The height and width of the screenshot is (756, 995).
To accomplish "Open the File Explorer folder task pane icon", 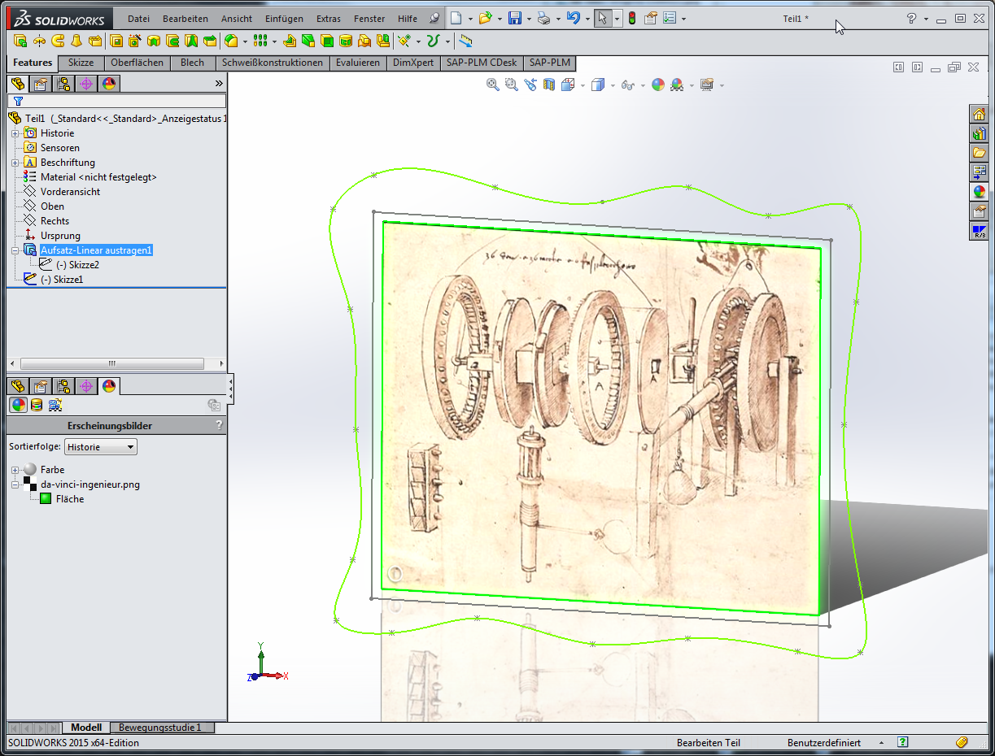I will [979, 154].
